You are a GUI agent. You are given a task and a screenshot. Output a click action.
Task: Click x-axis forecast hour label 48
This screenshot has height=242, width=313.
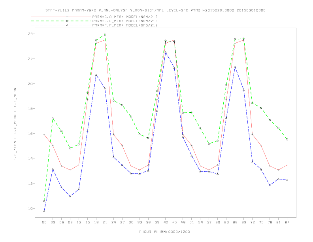[183, 222]
